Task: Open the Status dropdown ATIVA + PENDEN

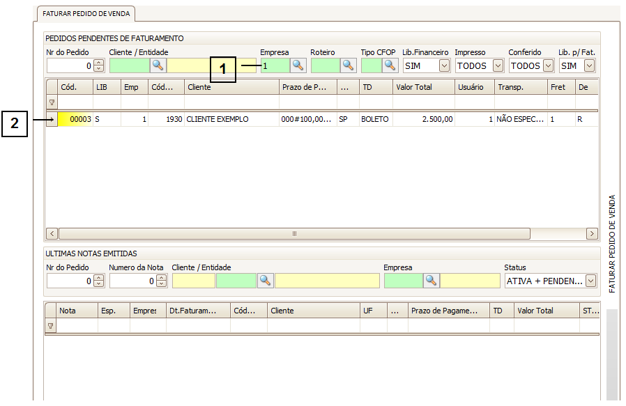Action: 591,281
